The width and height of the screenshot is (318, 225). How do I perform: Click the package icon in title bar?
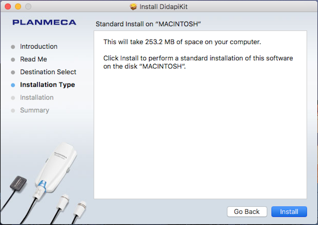133,7
